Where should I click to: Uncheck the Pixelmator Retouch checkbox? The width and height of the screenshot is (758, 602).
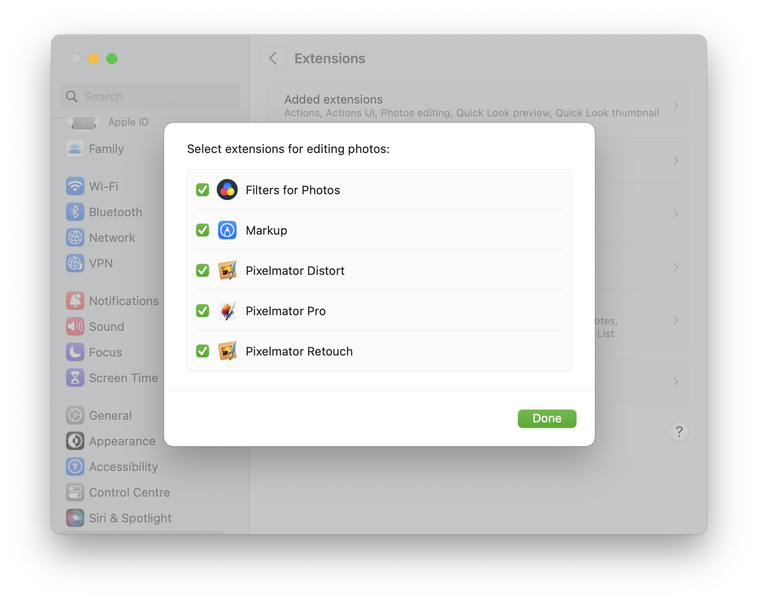point(203,351)
